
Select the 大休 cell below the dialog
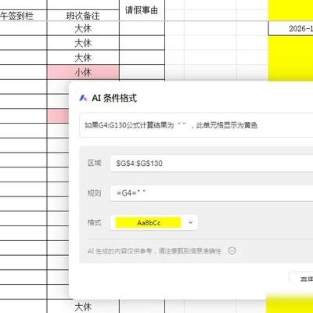click(x=83, y=307)
